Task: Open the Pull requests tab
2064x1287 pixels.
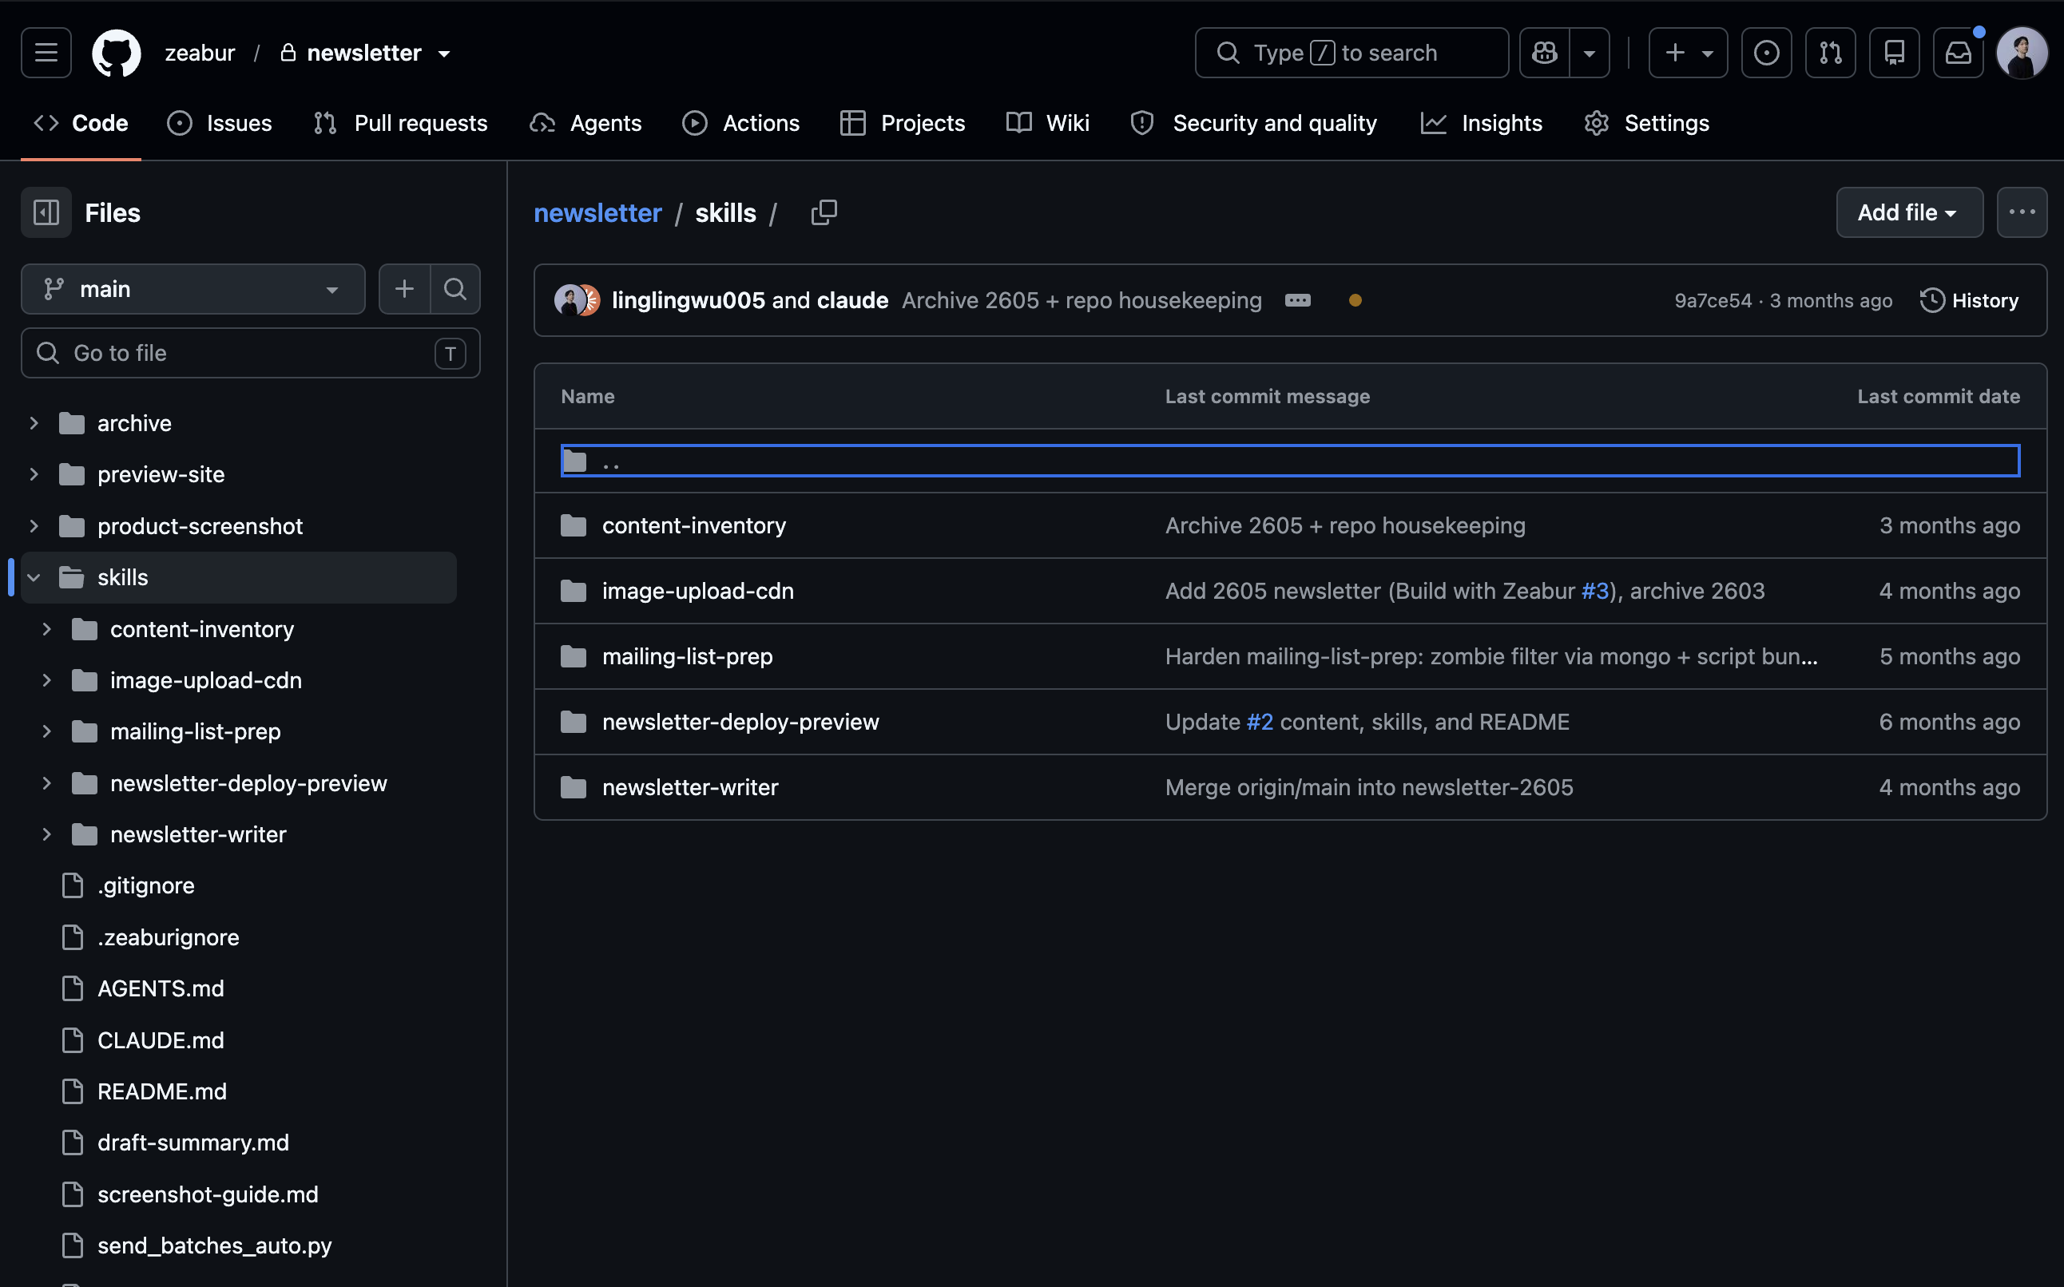Action: point(400,124)
